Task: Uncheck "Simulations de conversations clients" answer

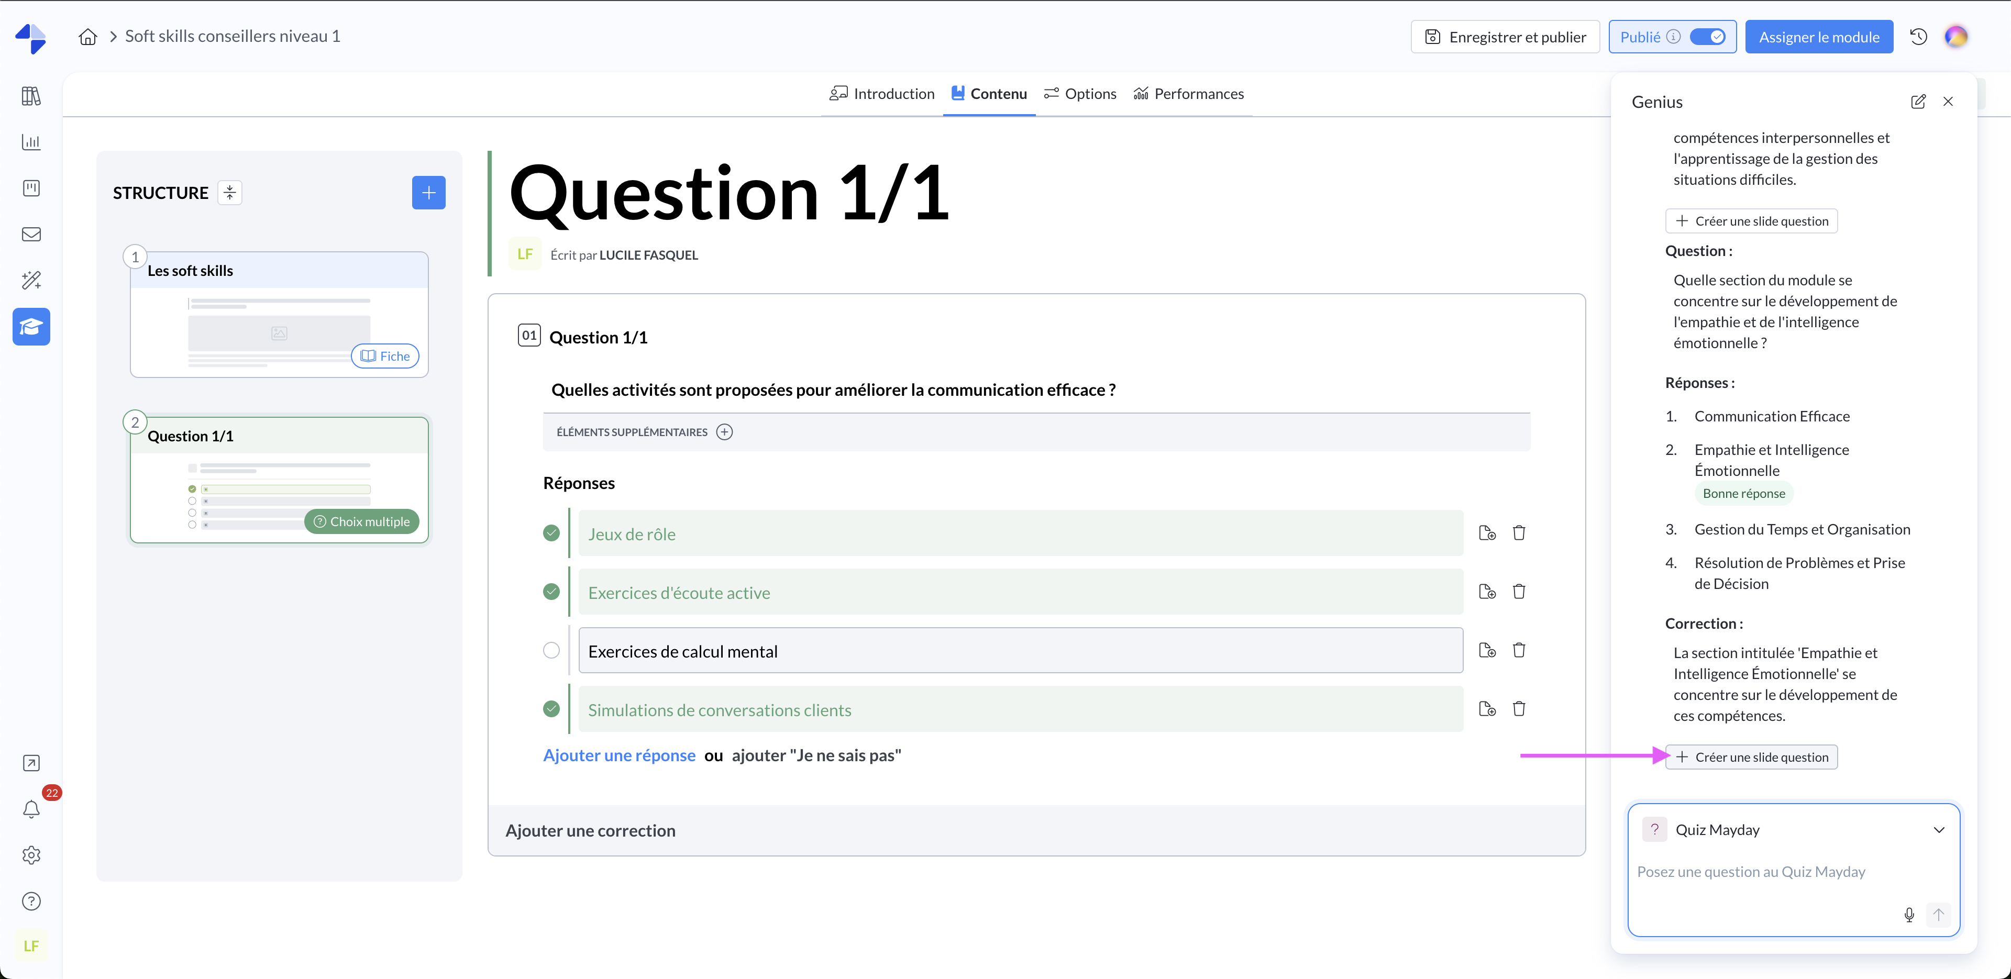Action: [x=551, y=709]
